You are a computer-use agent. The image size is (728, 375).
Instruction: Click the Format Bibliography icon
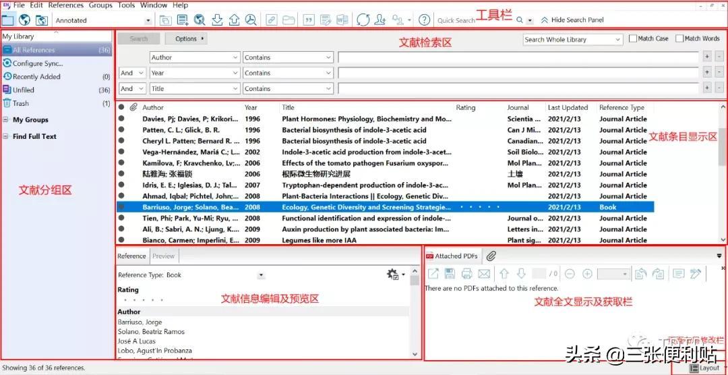[x=326, y=20]
